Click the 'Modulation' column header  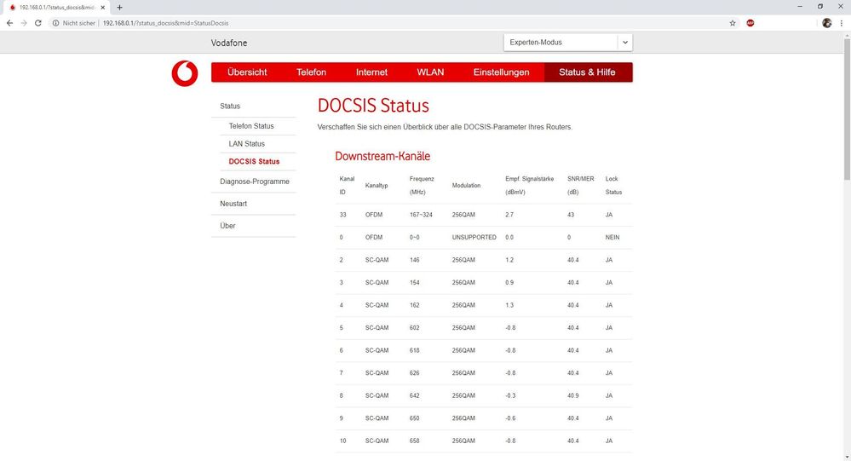pyautogui.click(x=466, y=186)
